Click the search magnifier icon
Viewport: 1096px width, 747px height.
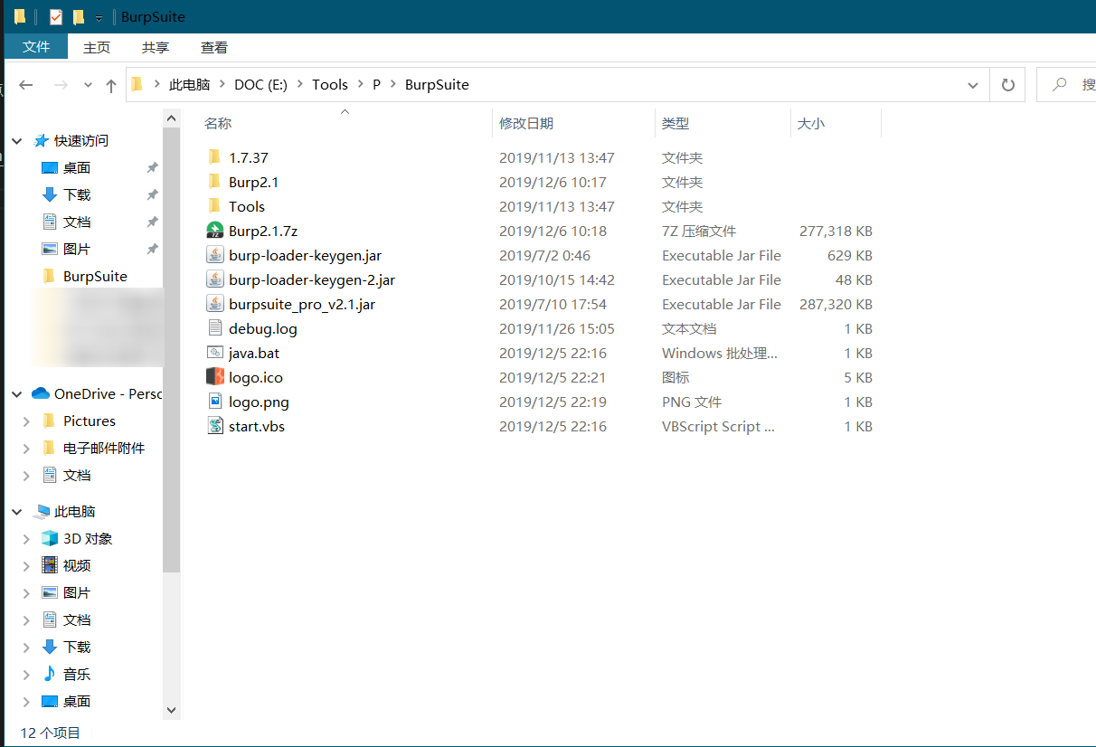pyautogui.click(x=1059, y=84)
